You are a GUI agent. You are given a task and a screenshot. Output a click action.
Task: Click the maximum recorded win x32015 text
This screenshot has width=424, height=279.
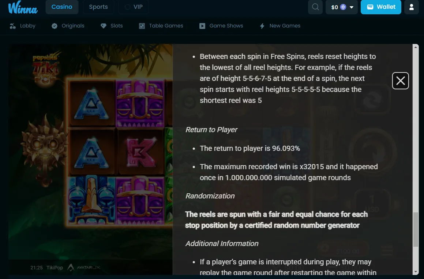[289, 172]
